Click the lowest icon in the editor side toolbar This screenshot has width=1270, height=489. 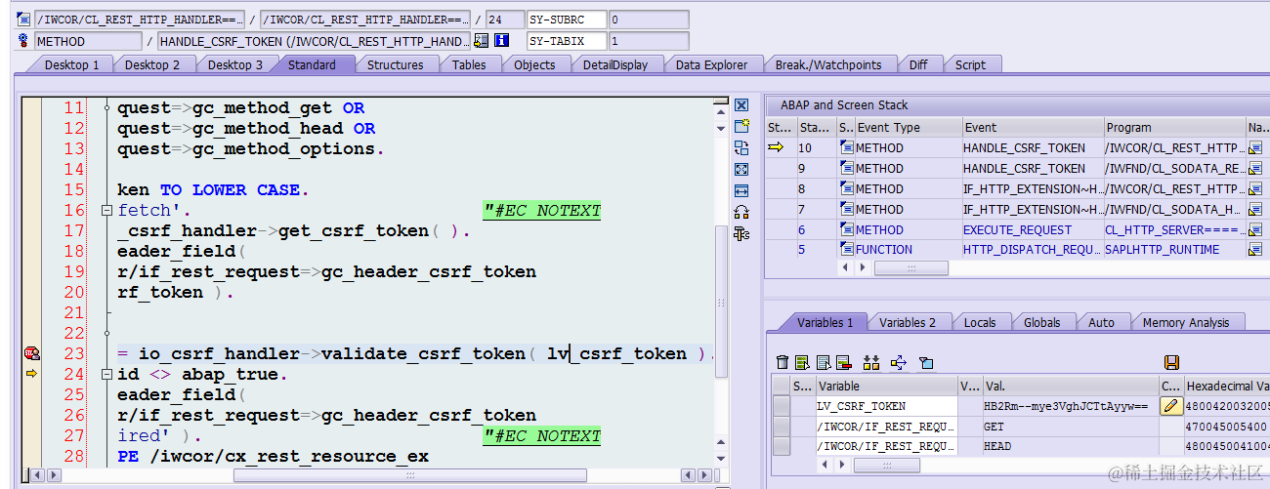741,233
